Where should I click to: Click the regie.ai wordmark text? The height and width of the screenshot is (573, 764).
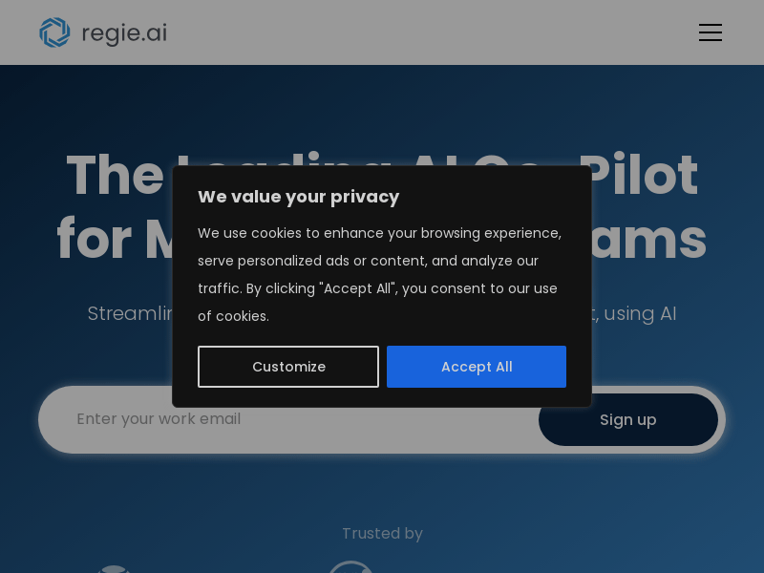click(x=124, y=33)
